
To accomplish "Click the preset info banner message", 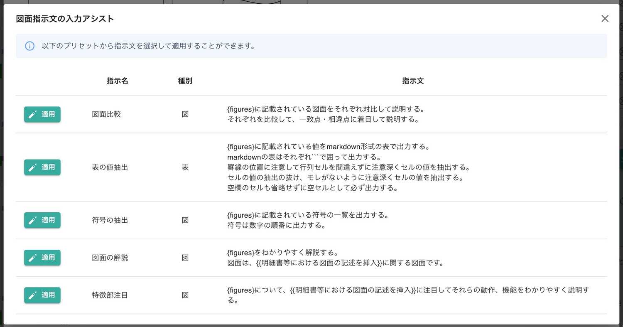I will pyautogui.click(x=148, y=46).
